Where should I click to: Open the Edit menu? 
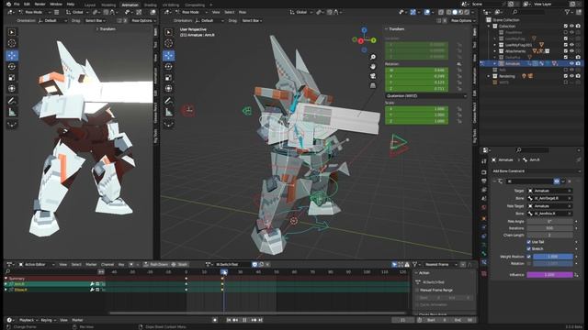click(27, 4)
